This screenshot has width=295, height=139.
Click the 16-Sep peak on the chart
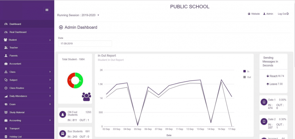click(221, 80)
